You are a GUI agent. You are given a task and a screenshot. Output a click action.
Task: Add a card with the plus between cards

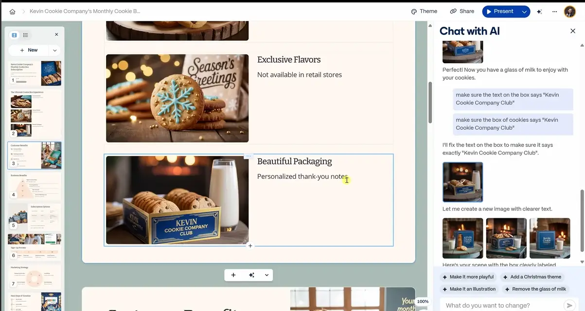(x=233, y=275)
